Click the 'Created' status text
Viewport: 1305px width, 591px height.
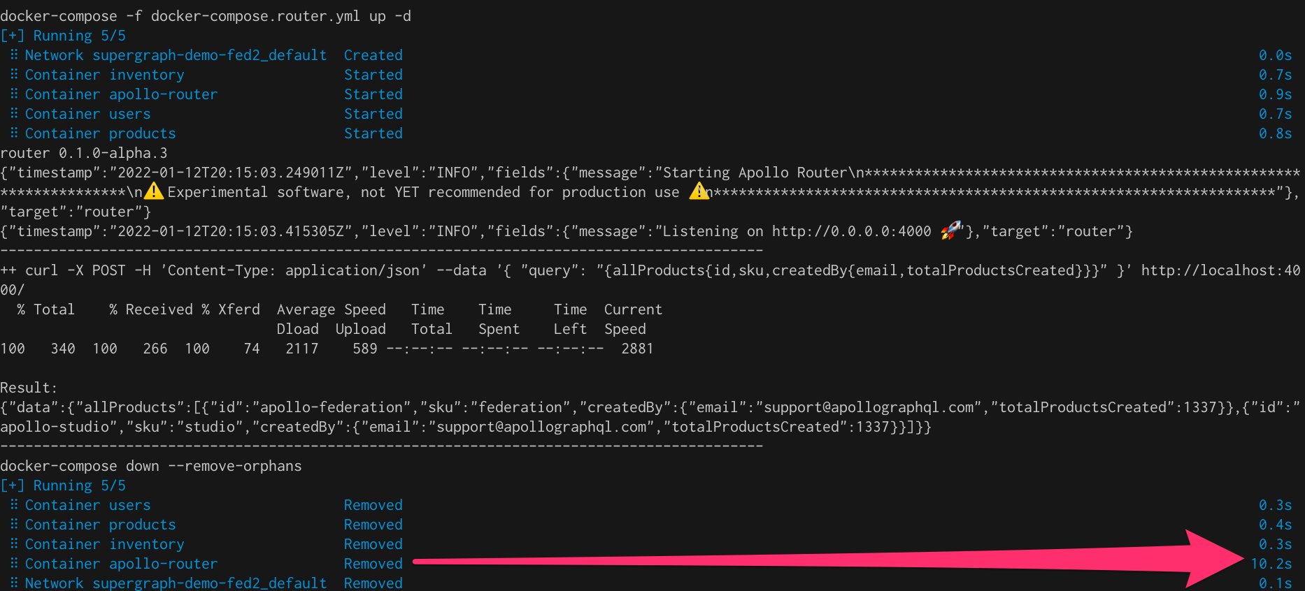tap(373, 55)
